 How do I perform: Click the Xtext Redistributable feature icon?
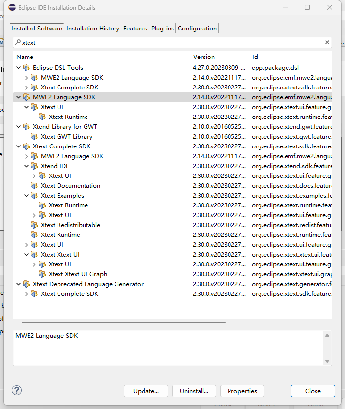pos(34,225)
